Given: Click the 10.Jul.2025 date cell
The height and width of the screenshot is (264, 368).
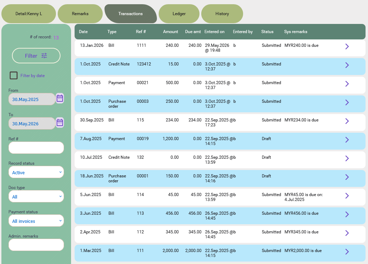Looking at the screenshot, I should 91,157.
